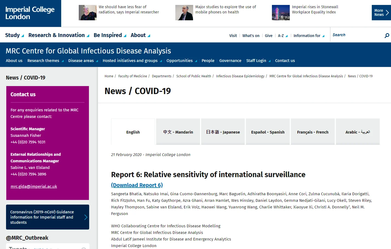Image resolution: width=391 pixels, height=249 pixels.
Task: Click the Report 6 heading text
Action: (208, 174)
